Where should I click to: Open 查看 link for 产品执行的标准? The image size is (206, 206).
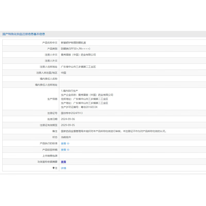(x=63, y=143)
